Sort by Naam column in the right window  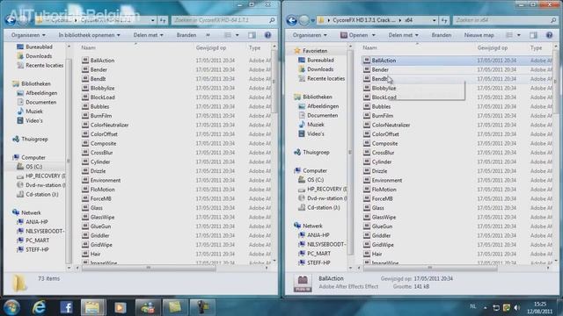pos(369,47)
